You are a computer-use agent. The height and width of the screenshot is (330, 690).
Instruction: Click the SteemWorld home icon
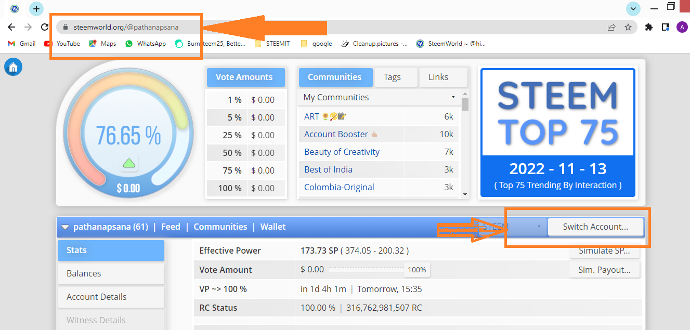pos(13,67)
